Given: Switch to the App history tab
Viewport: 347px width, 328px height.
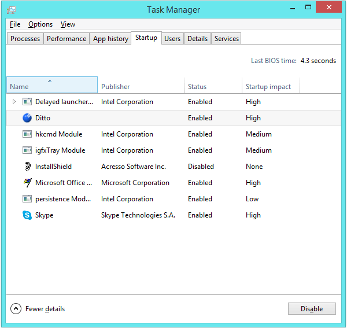Looking at the screenshot, I should click(110, 39).
